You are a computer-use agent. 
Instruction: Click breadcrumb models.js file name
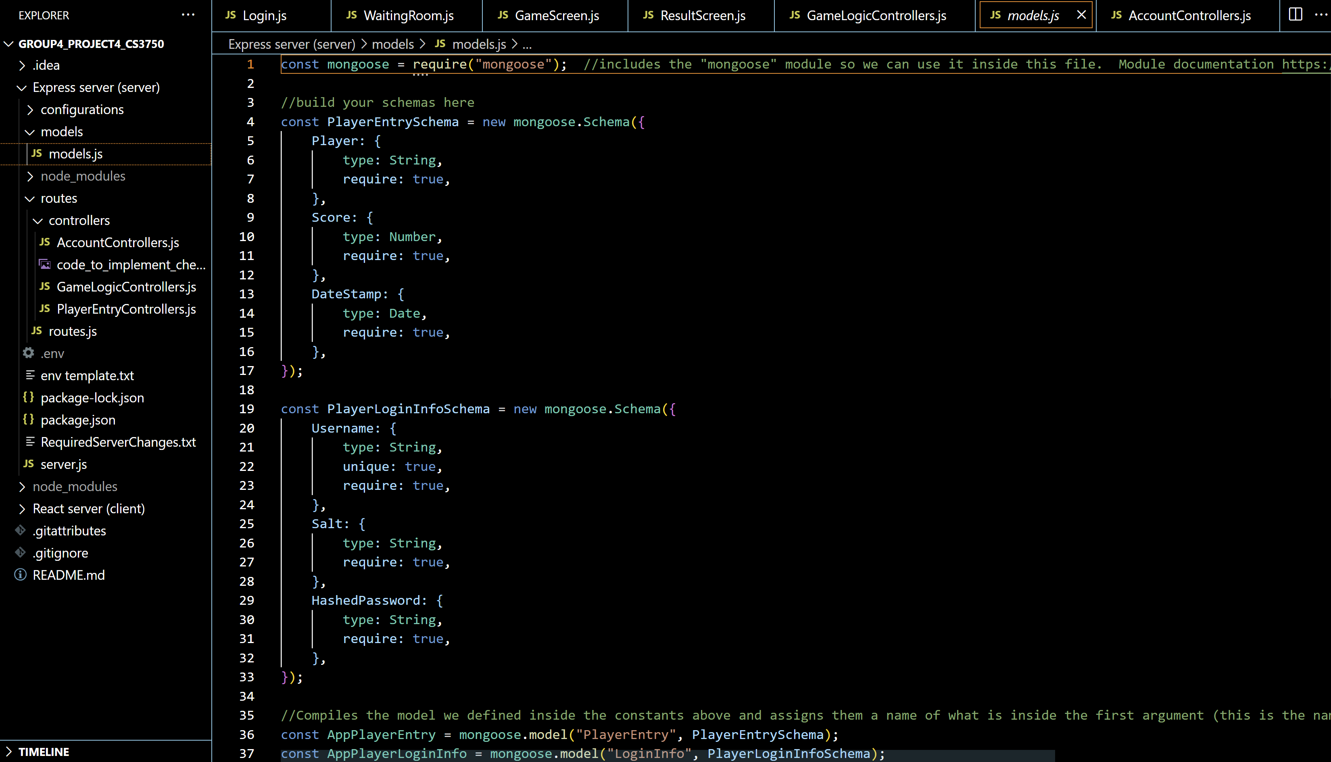pyautogui.click(x=479, y=44)
